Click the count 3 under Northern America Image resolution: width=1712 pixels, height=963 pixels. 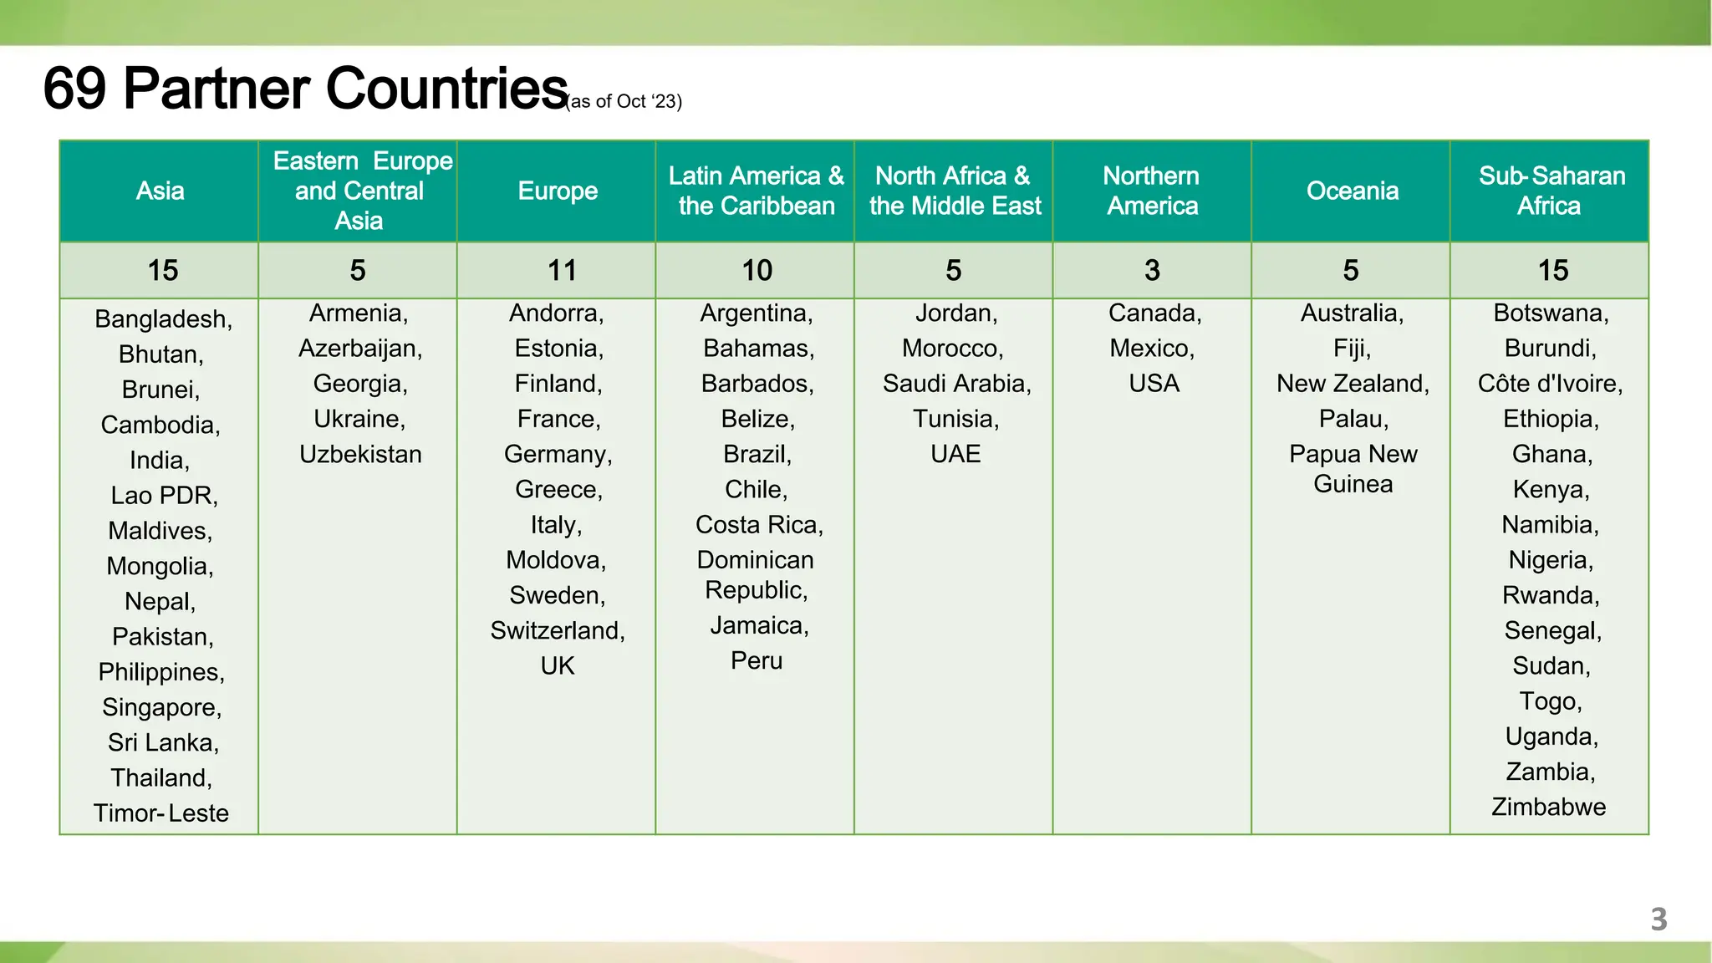pos(1152,271)
